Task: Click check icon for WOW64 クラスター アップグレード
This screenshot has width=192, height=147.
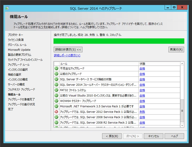Action: click(x=56, y=101)
